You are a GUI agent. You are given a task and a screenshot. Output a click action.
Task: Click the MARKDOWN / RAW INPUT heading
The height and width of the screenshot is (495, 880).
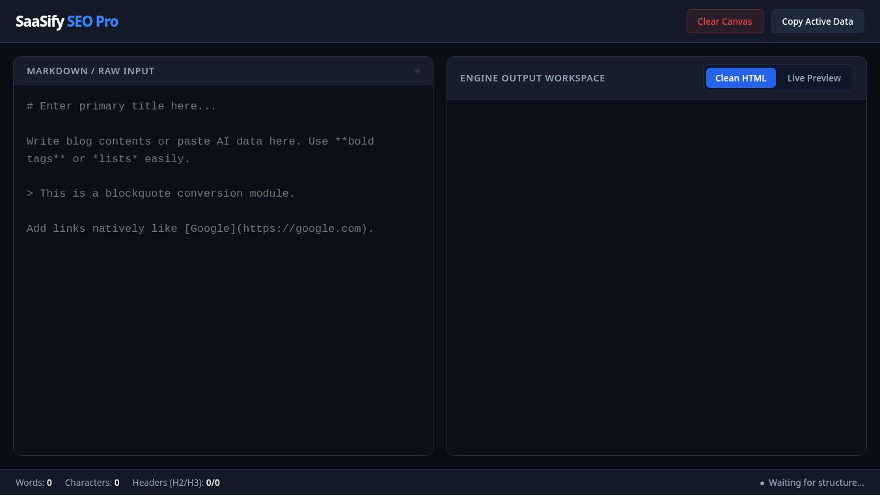[90, 71]
